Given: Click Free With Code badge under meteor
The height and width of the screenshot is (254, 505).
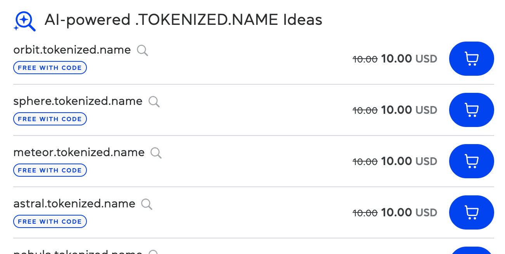Looking at the screenshot, I should 50,170.
